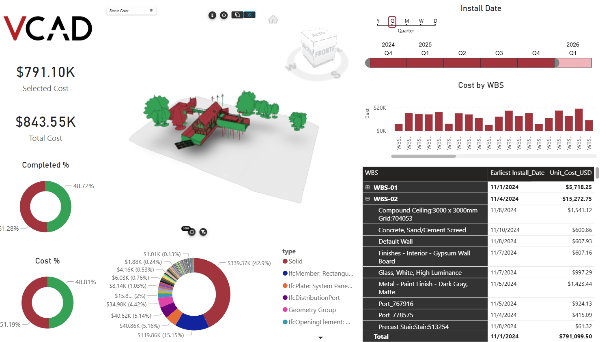Click the overlapping squares selection mode icon
This screenshot has height=342, width=600.
pos(237,15)
